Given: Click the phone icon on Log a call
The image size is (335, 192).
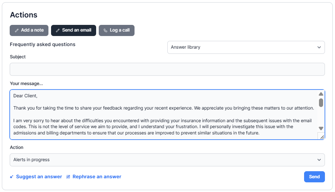Looking at the screenshot, I should [x=105, y=30].
